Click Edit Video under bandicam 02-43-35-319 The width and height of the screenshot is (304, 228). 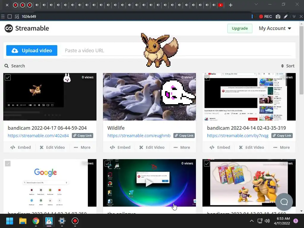click(251, 147)
